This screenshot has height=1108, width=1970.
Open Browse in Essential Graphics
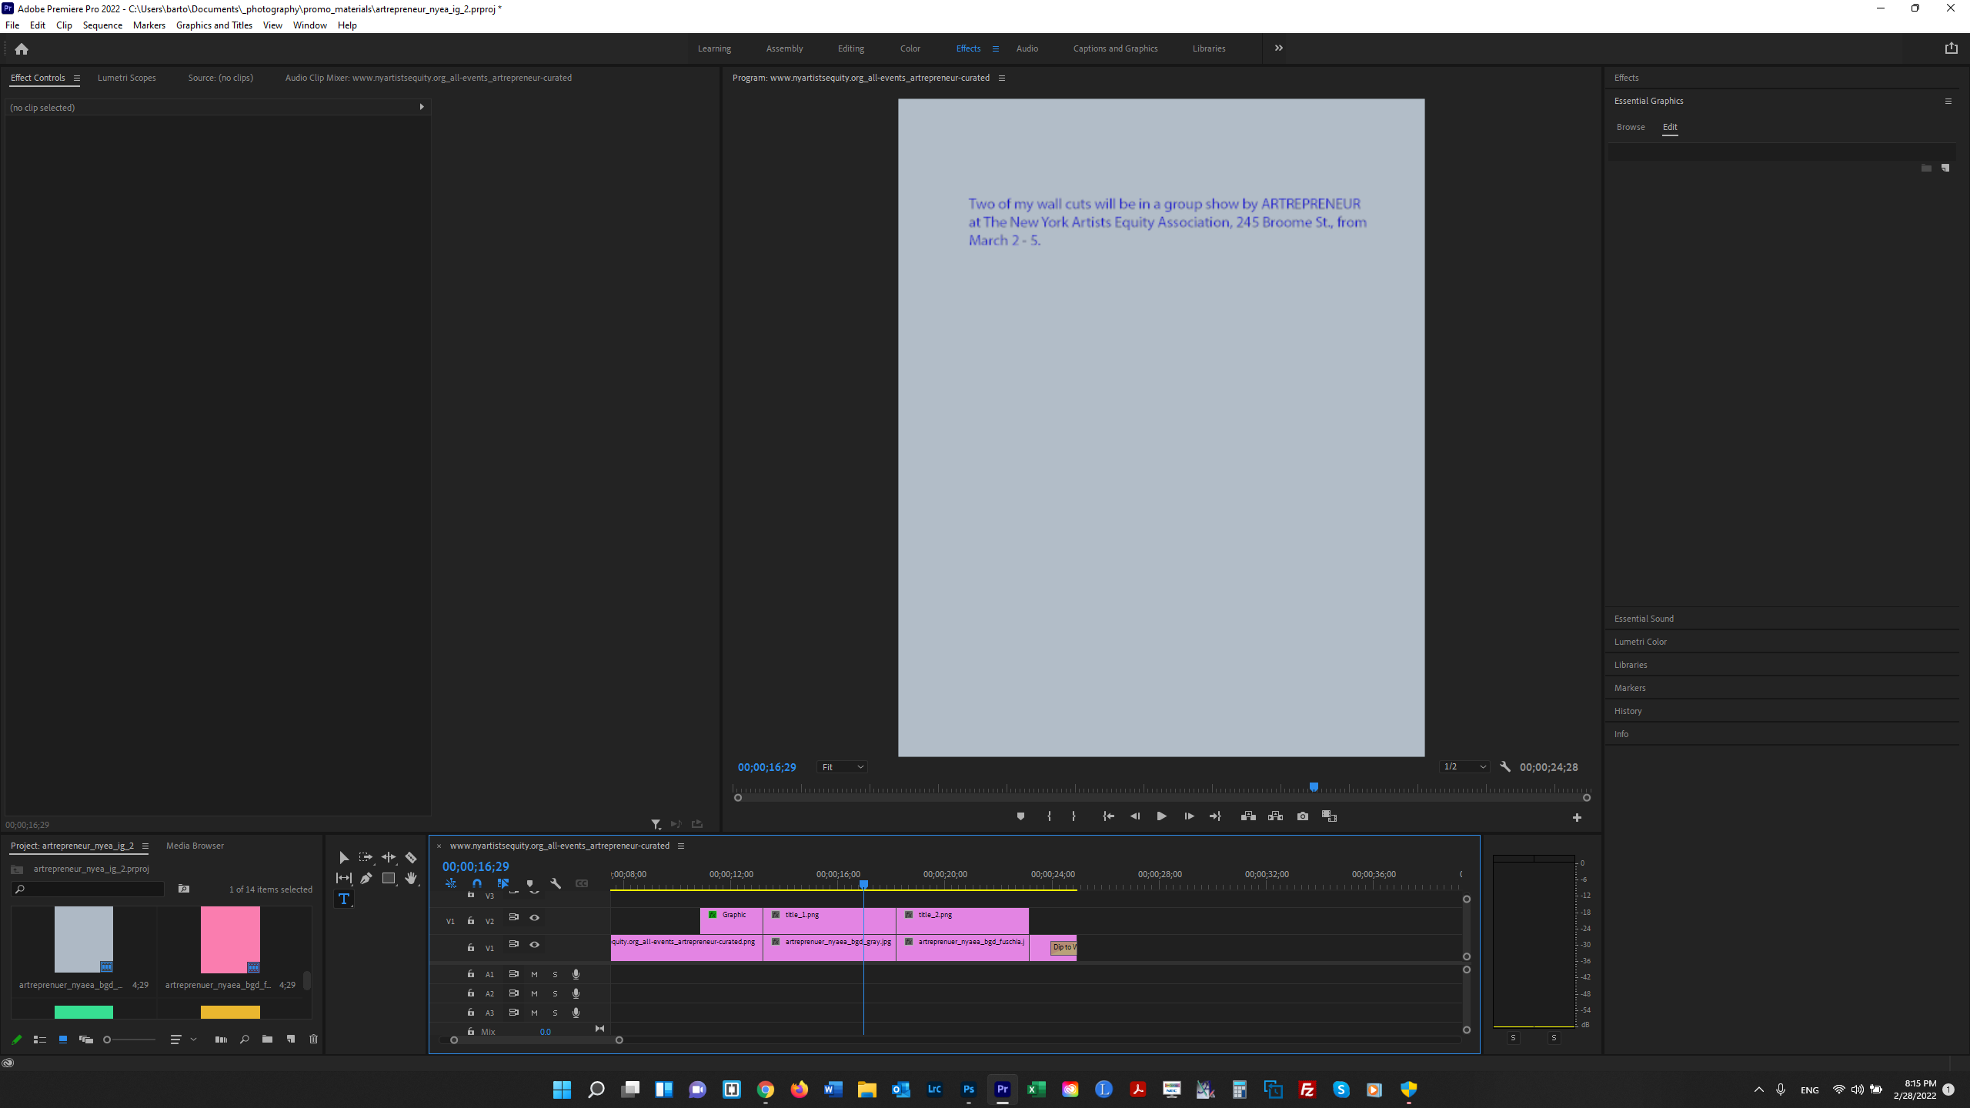pos(1631,126)
